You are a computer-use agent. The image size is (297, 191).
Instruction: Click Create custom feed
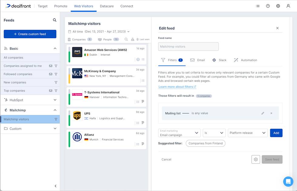click(30, 34)
